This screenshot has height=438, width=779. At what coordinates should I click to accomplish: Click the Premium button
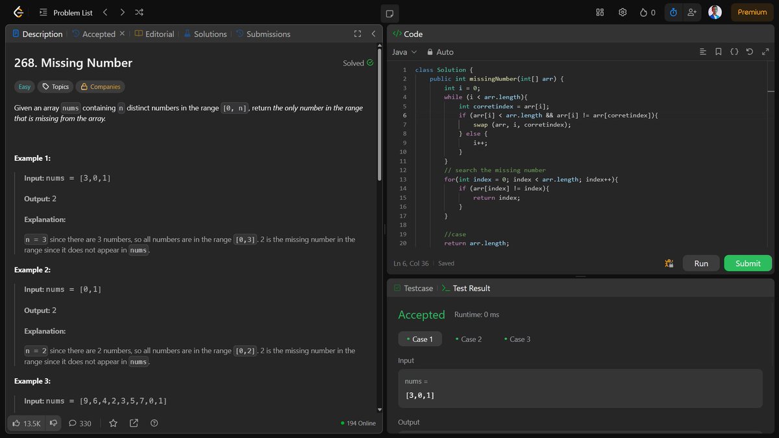(x=752, y=12)
